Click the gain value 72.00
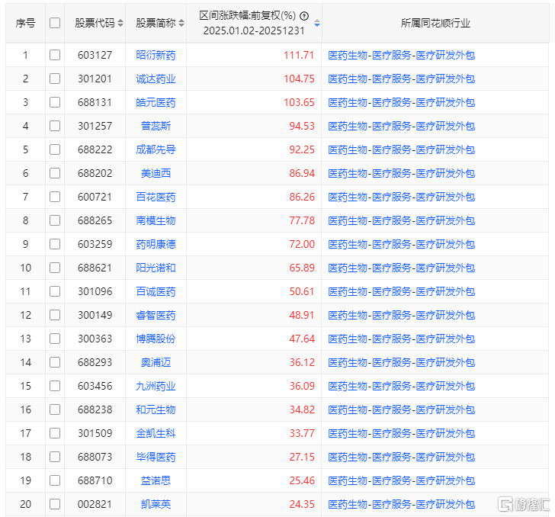Viewport: 555px width, 517px height. pyautogui.click(x=302, y=244)
